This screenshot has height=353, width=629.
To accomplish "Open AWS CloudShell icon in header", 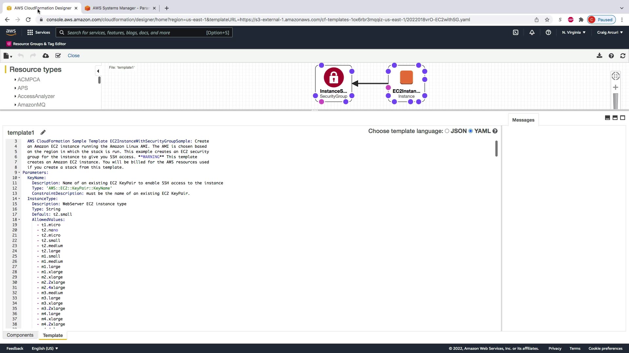I will (516, 32).
